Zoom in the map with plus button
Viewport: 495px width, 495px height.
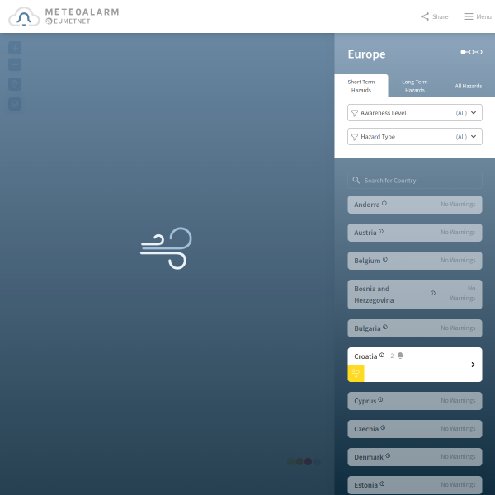pyautogui.click(x=15, y=48)
